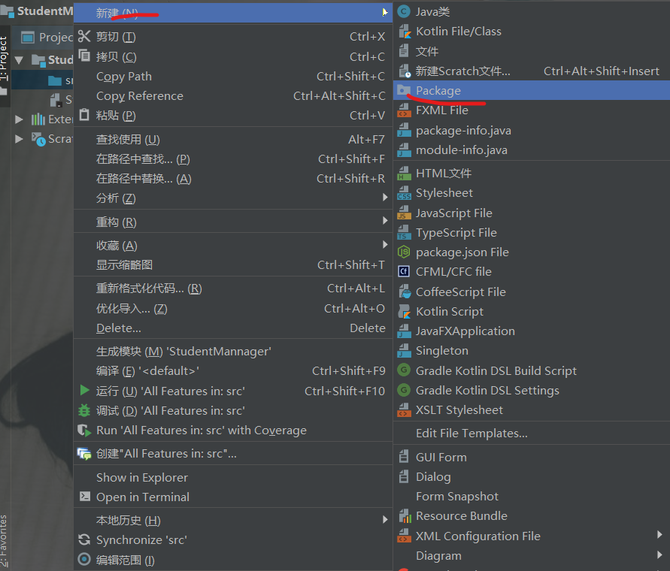Image resolution: width=670 pixels, height=571 pixels.
Task: Choose JavaFXApplication template entry
Action: coord(532,331)
